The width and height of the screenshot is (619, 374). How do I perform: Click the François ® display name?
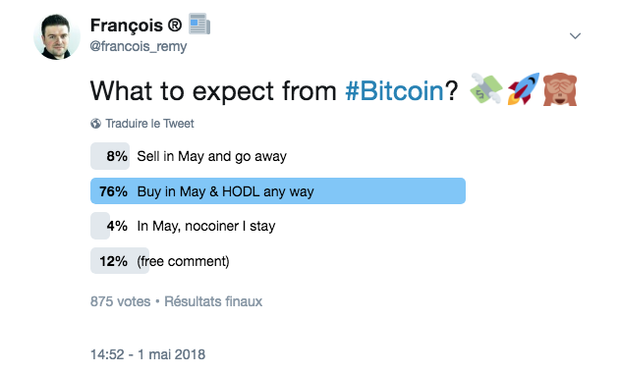coord(137,26)
